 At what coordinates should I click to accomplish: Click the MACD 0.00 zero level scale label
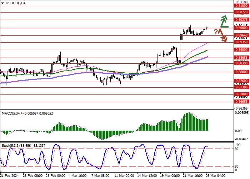tap(238, 131)
